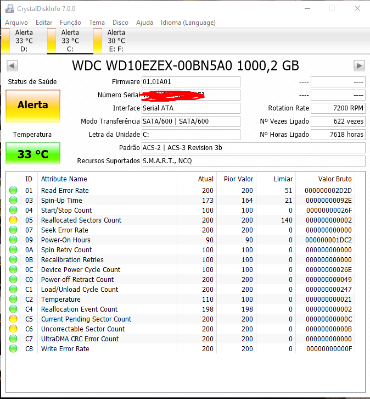
Task: Click the ID column header
Action: tap(29, 179)
